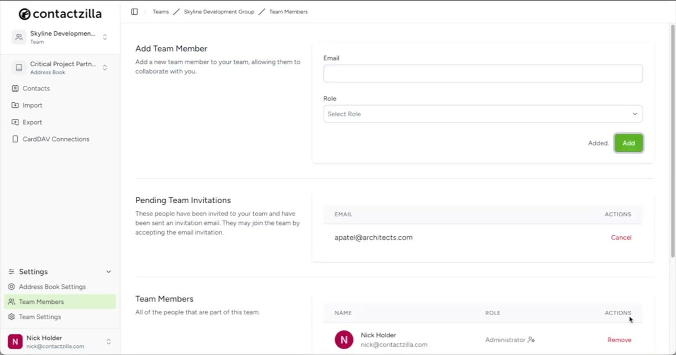Click Skyline Development Group breadcrumb
This screenshot has height=355, width=676.
(219, 12)
